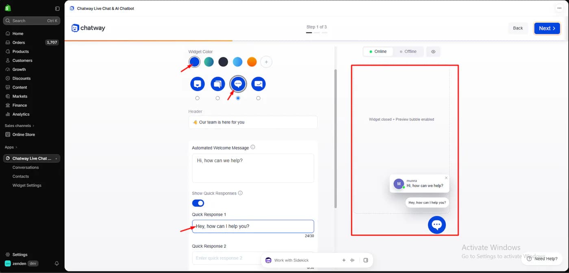Click the Analytics icon in sidebar
This screenshot has width=569, height=273.
8,114
